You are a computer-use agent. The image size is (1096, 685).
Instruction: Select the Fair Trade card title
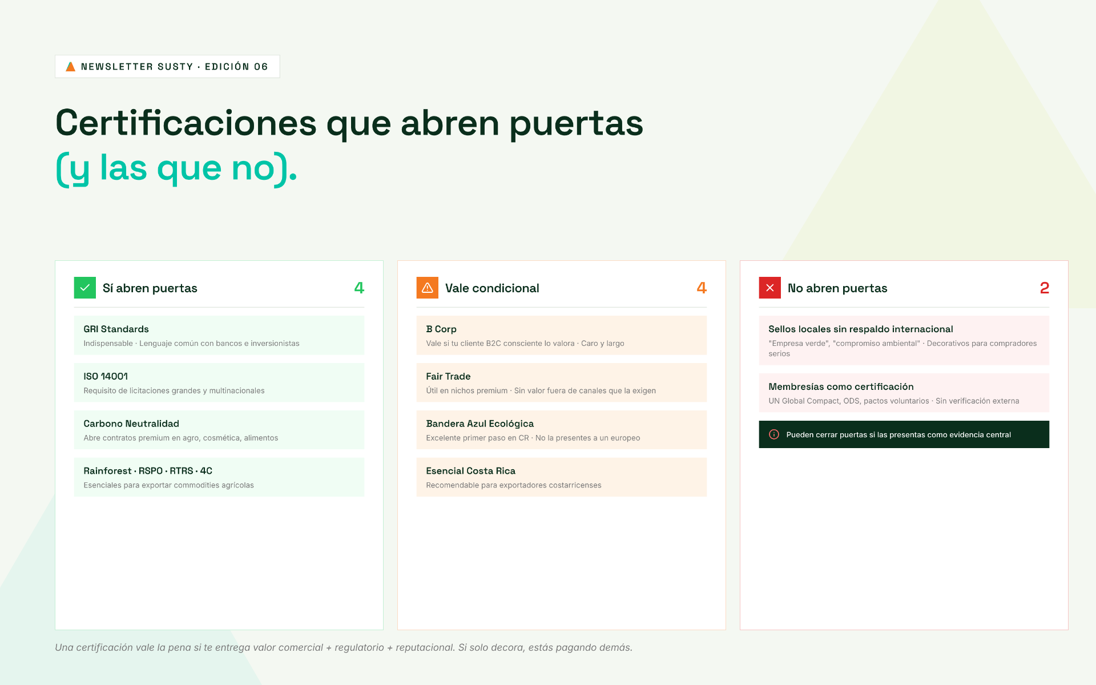point(448,377)
